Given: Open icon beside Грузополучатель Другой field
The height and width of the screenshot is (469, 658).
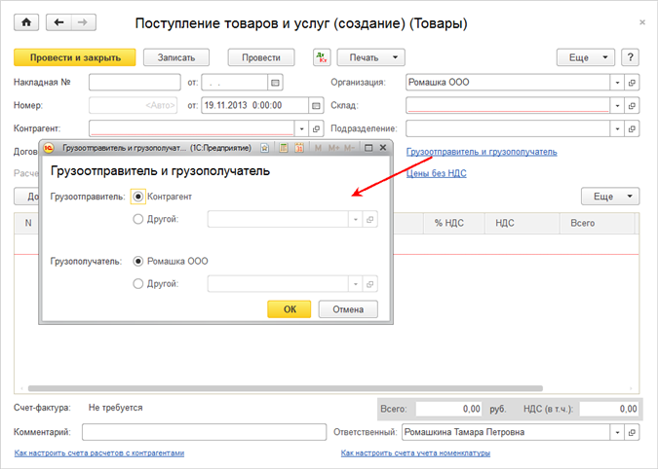Looking at the screenshot, I should [369, 284].
